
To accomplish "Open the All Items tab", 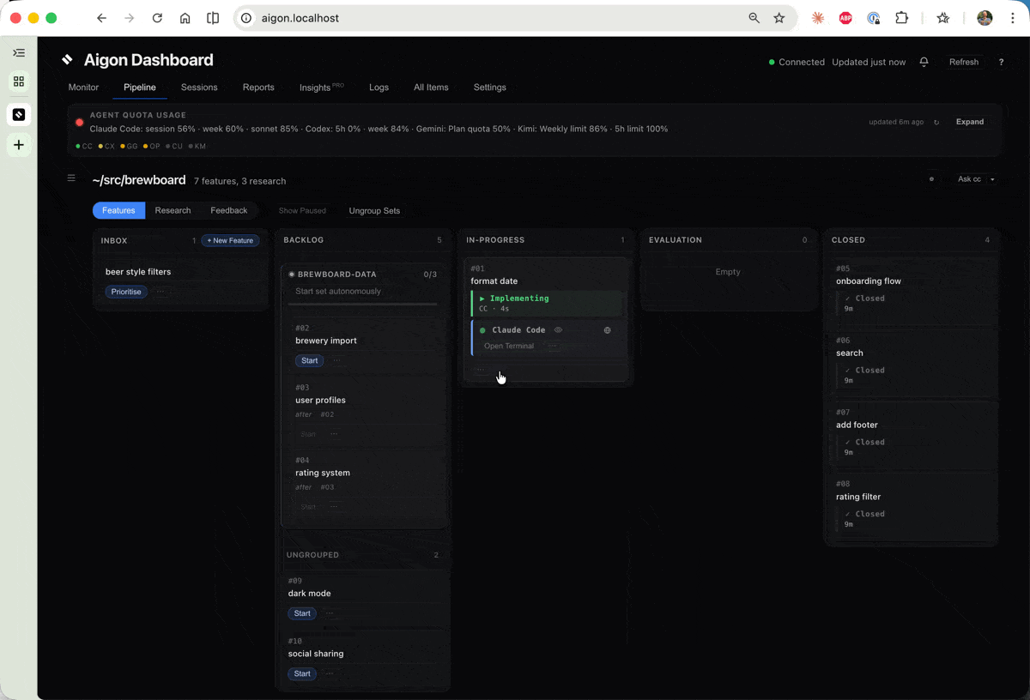I will (x=431, y=87).
